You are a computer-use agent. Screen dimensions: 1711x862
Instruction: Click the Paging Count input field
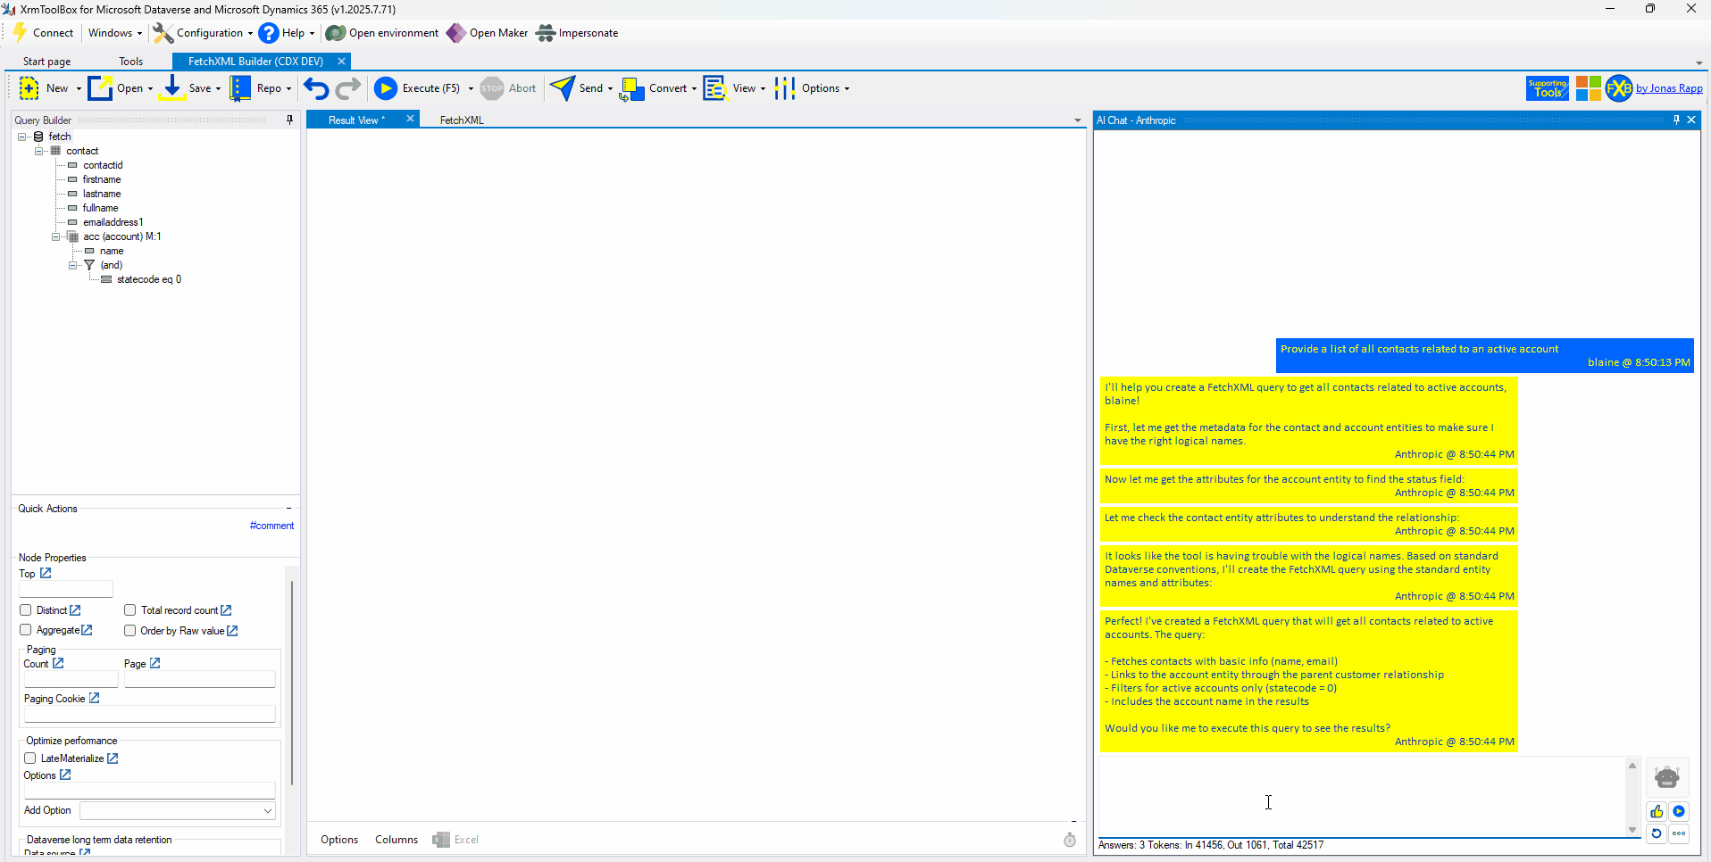(71, 679)
